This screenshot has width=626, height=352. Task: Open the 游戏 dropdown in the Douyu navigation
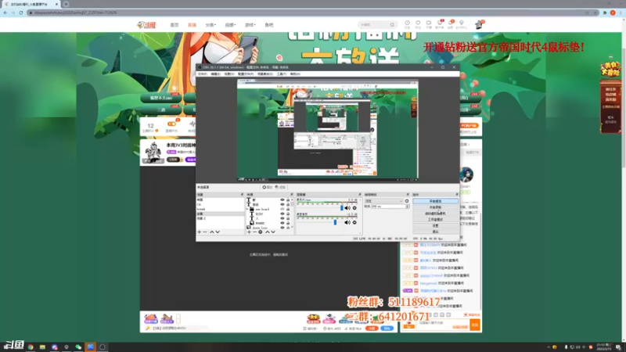250,25
